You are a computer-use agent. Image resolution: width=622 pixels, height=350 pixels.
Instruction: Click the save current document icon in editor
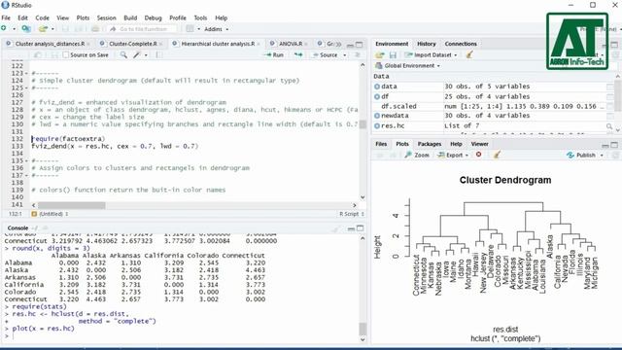coord(54,54)
